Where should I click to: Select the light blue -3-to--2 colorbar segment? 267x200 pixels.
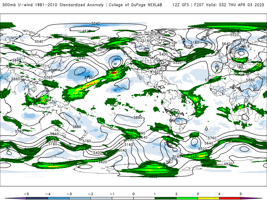tap(80, 198)
